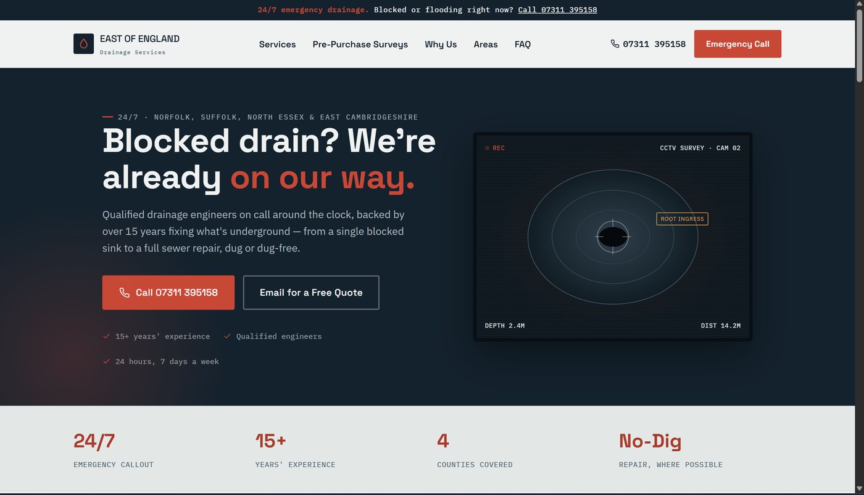This screenshot has width=864, height=495.
Task: Go to Pre-Purchase Surveys
Action: (x=360, y=44)
